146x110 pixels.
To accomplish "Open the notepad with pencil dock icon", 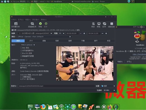I will [x=50, y=107].
